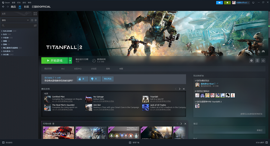This screenshot has width=270, height=146.
Task: Toggle the ready-to-play filter icon
Action: coord(36,20)
